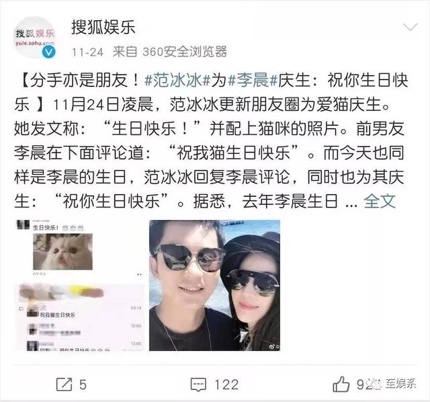Open the couple selfie photo

pyautogui.click(x=214, y=285)
